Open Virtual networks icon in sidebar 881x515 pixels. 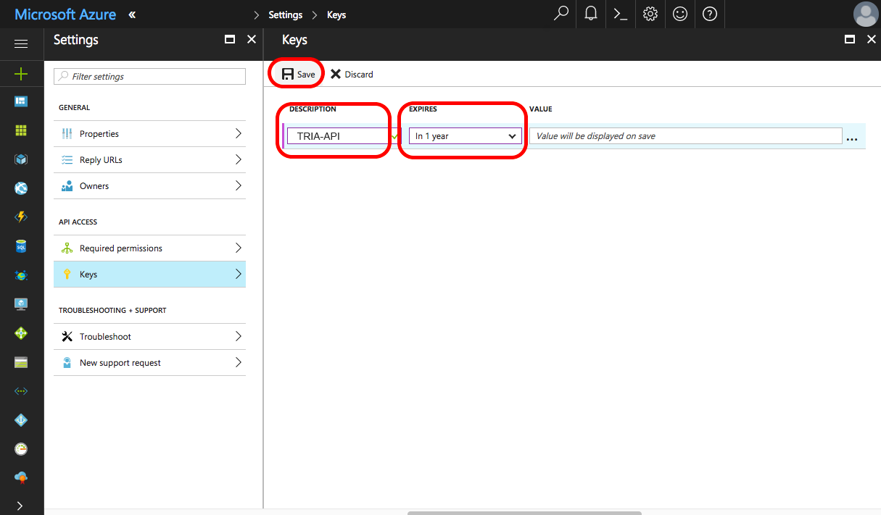coord(21,391)
